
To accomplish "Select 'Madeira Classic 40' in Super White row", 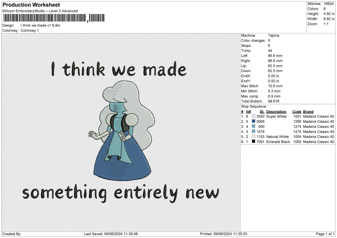I will click(319, 116).
